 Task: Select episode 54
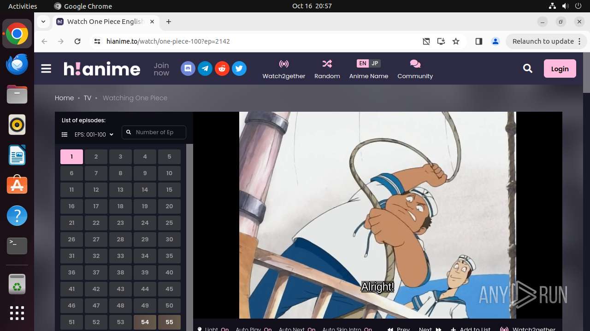pos(145,322)
